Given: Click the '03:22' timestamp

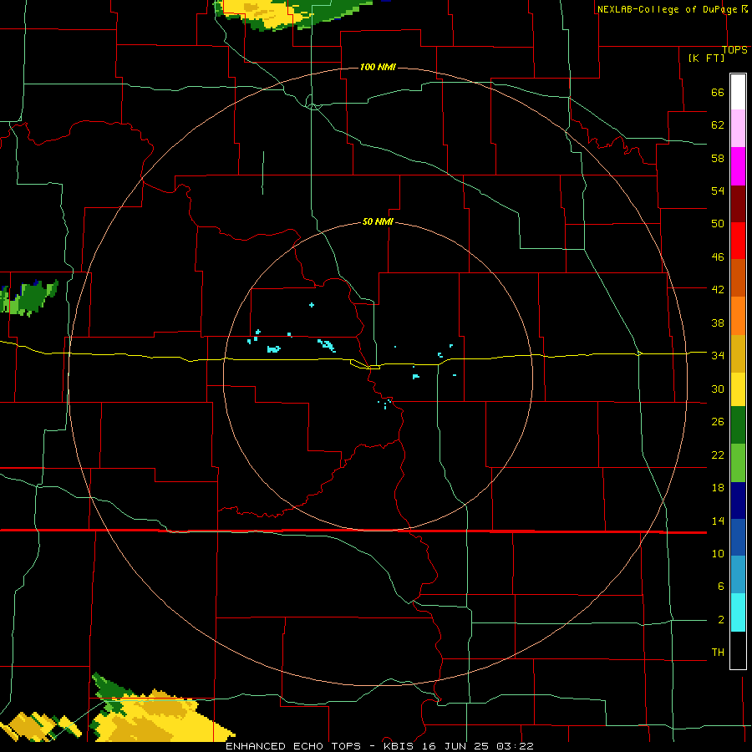Looking at the screenshot, I should click(515, 746).
